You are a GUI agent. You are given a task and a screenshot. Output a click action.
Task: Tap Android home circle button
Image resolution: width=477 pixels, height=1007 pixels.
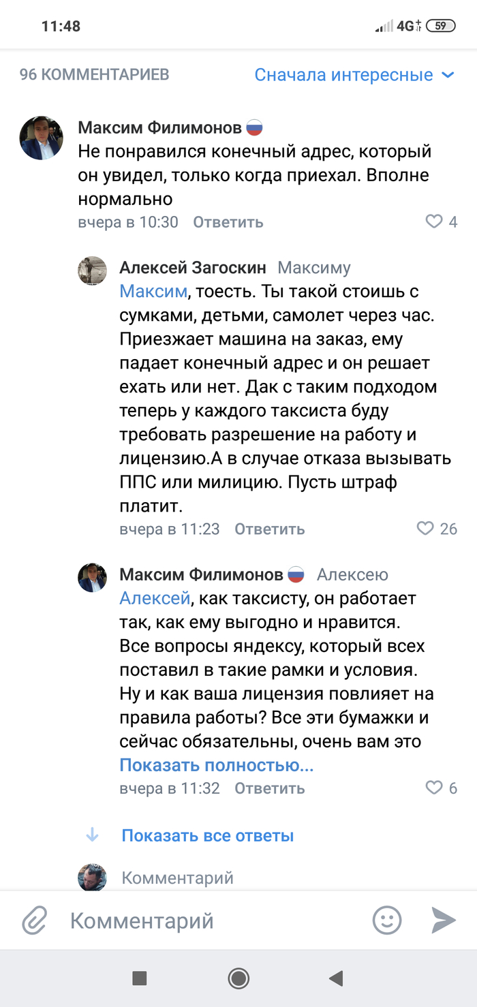238,979
